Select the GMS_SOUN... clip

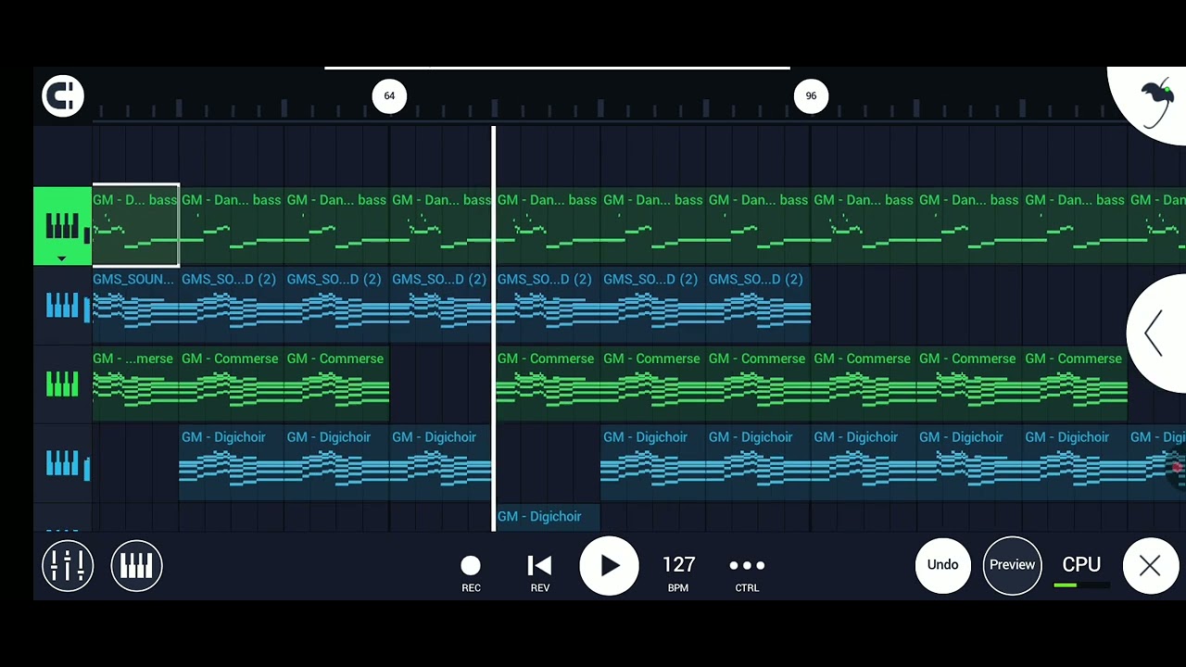tap(135, 305)
